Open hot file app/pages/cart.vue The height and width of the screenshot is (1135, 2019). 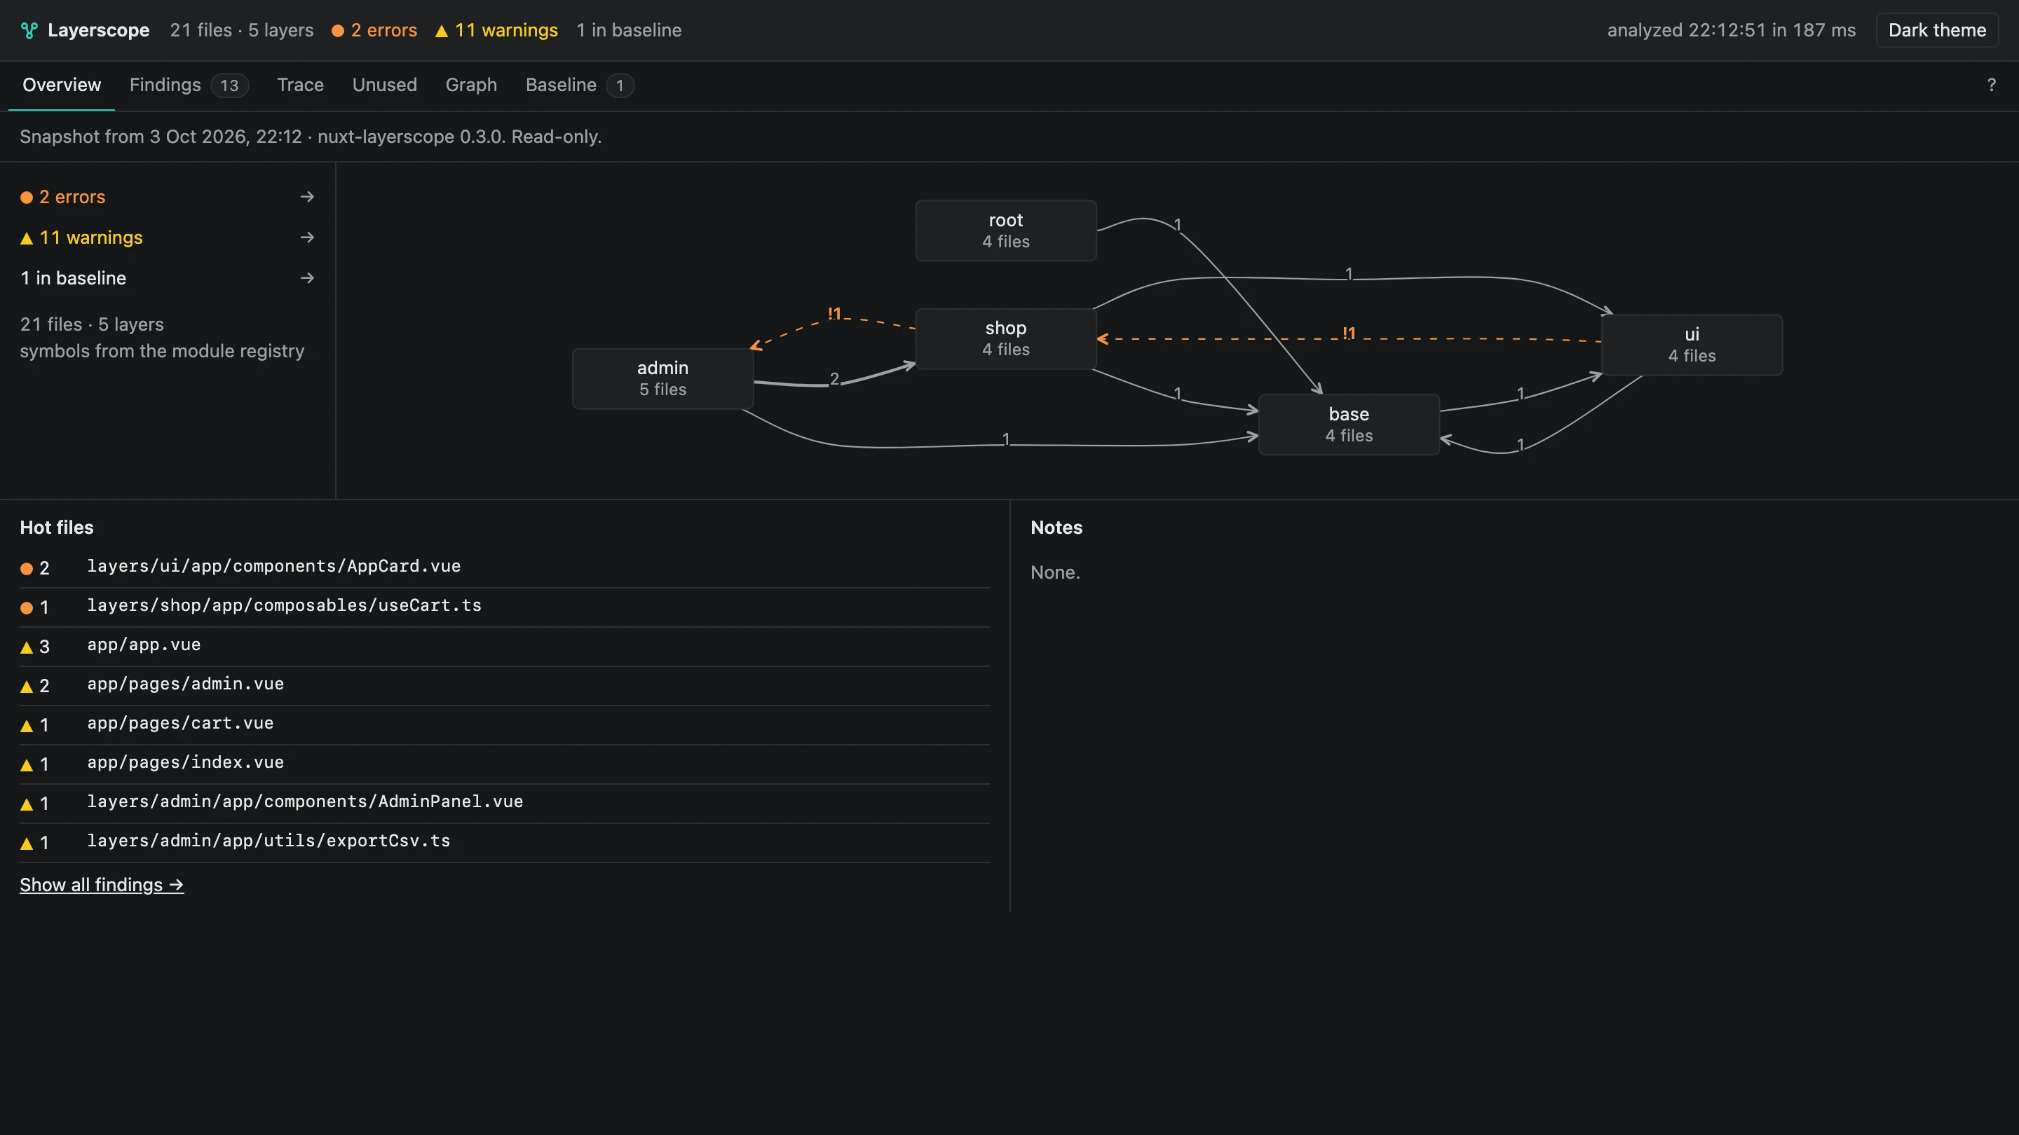505,724
